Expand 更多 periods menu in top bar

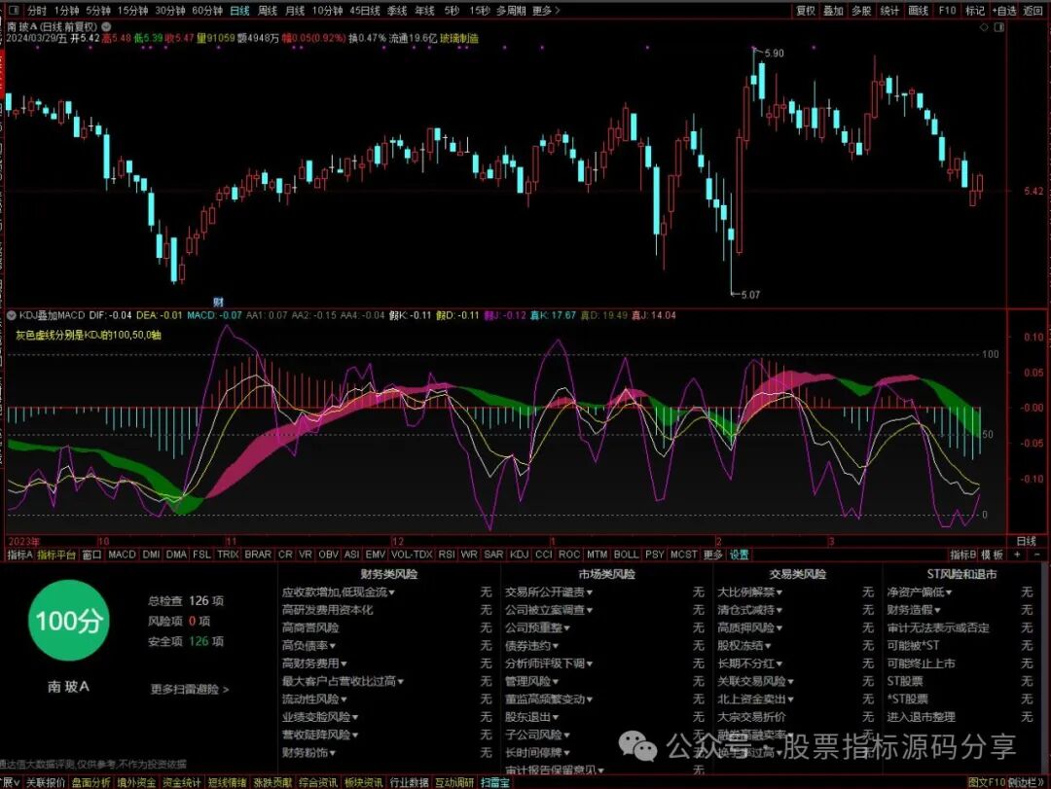(545, 11)
